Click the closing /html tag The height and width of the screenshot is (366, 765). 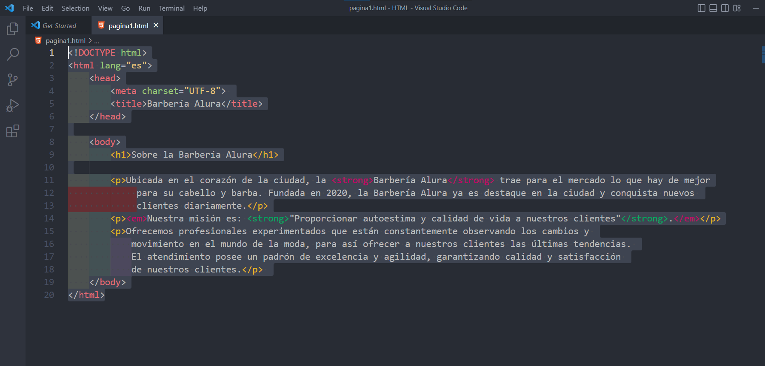pyautogui.click(x=86, y=295)
